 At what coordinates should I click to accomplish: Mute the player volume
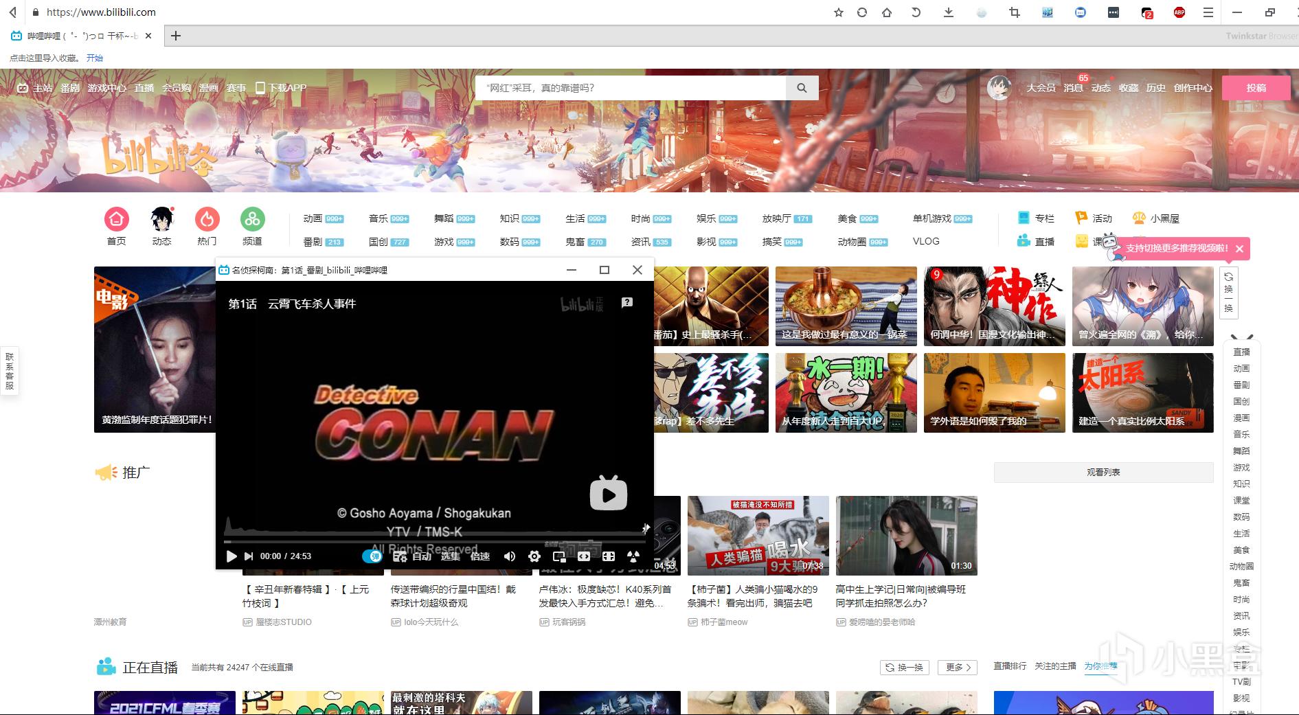(x=509, y=556)
